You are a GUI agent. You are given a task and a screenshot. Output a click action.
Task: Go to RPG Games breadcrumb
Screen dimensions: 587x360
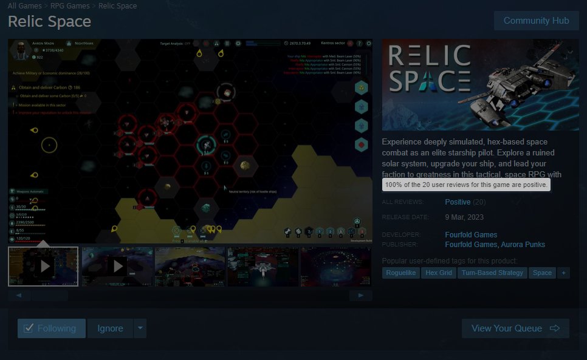pos(70,6)
